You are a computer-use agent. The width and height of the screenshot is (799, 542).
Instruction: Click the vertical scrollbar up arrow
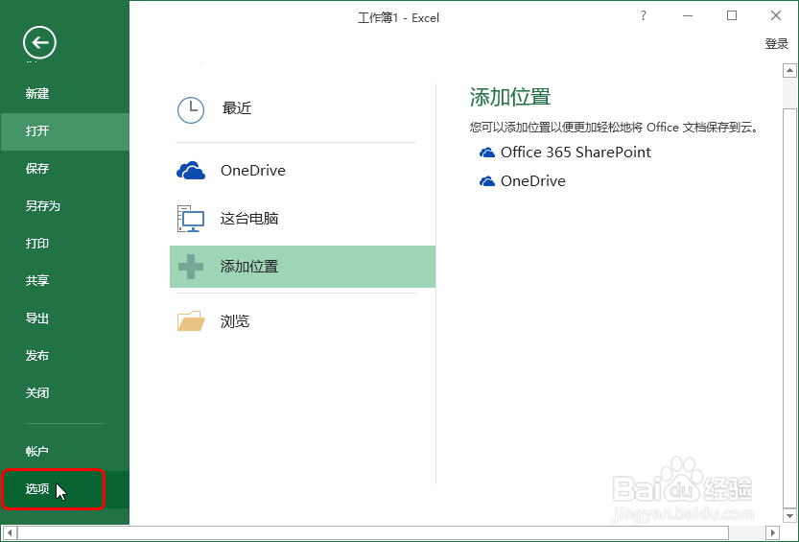[x=789, y=70]
